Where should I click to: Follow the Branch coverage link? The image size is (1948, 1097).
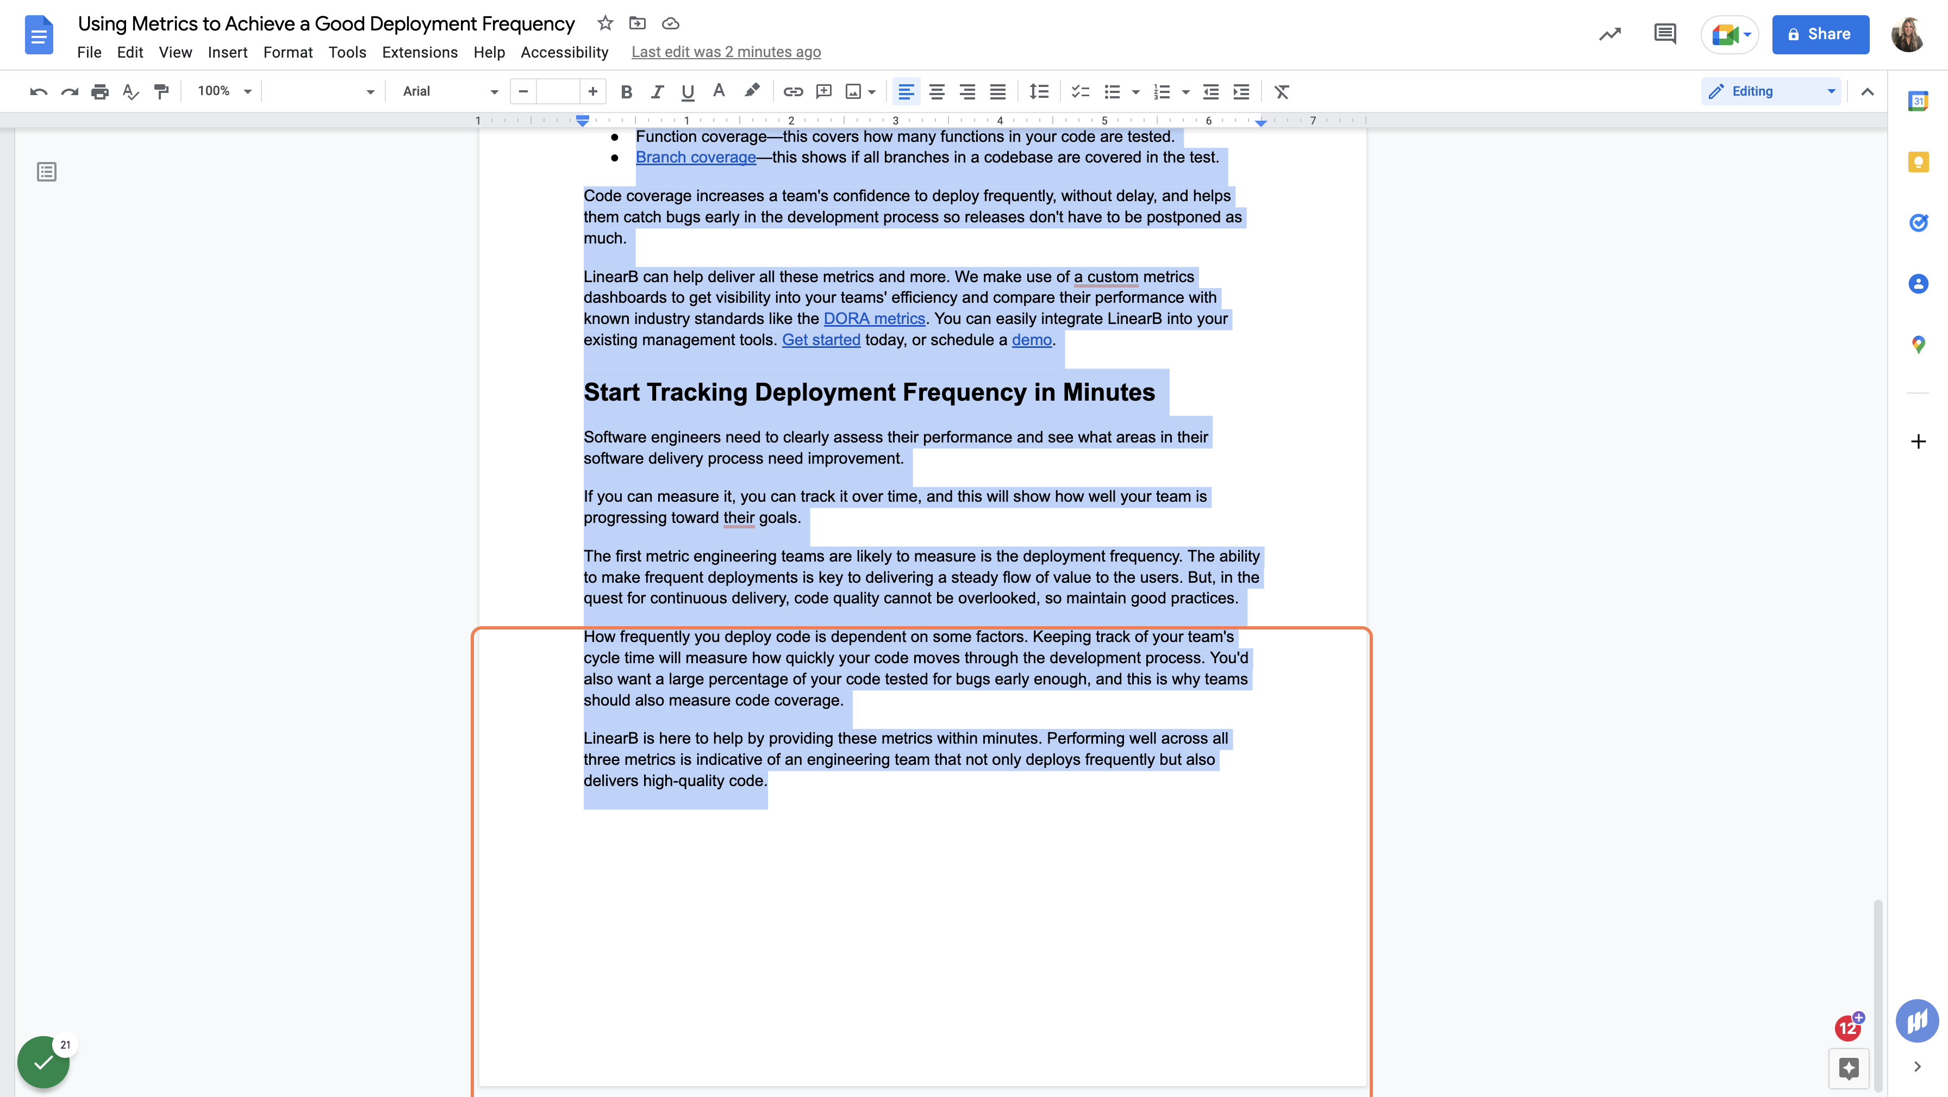(x=696, y=157)
